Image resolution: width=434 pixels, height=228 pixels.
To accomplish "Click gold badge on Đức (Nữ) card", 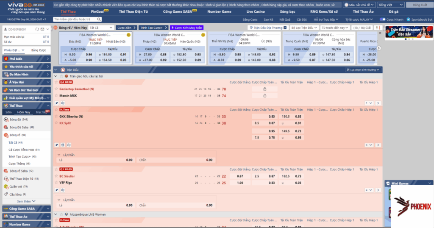I will point(128,35).
